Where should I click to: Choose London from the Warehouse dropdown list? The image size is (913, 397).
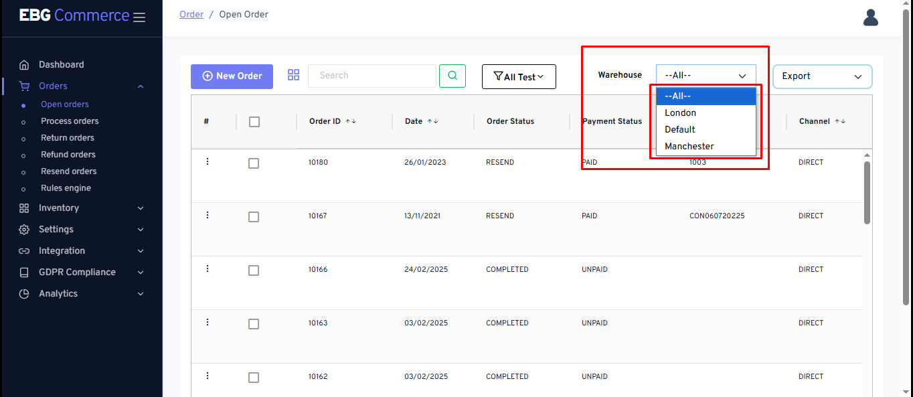point(680,113)
